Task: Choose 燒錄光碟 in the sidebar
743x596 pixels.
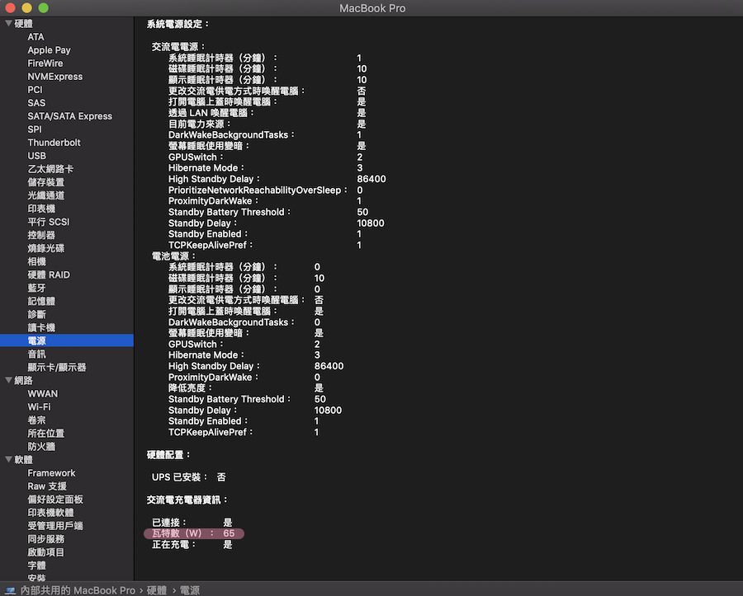Action: point(46,249)
